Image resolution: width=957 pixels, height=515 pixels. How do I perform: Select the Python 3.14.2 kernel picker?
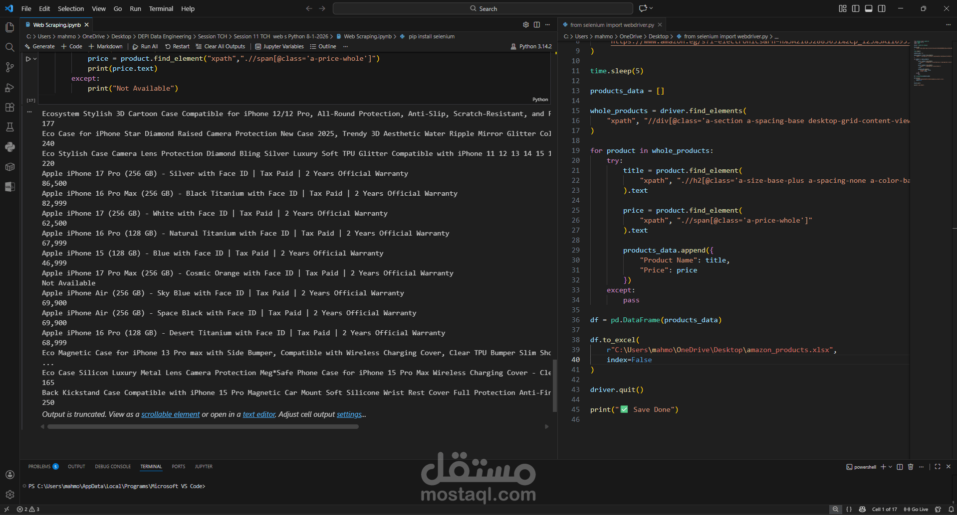point(531,46)
